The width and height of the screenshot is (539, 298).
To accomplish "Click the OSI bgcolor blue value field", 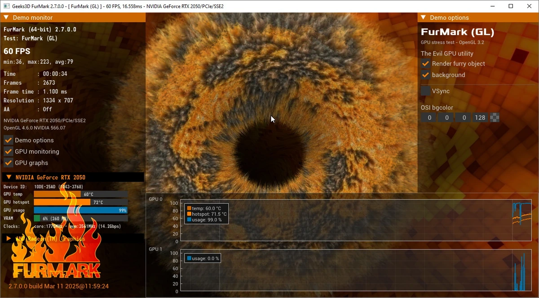I will [x=463, y=118].
